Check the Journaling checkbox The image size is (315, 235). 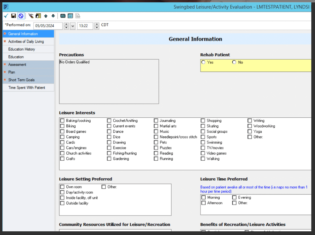click(156, 120)
